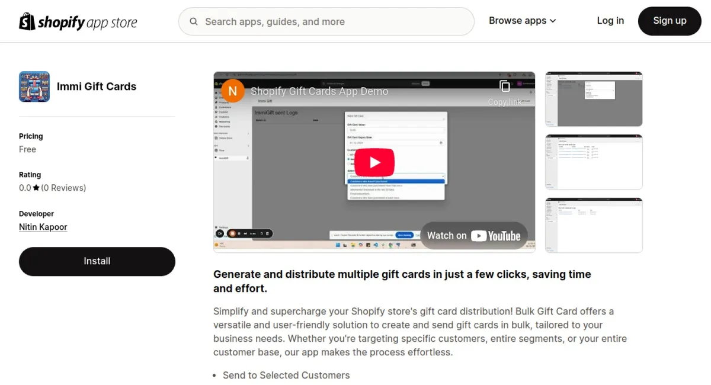The width and height of the screenshot is (711, 385).
Task: Select the Immi Gift Cards app title
Action: [x=97, y=86]
